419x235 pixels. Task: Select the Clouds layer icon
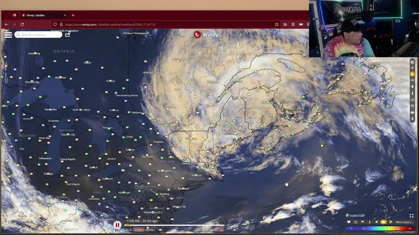[x=412, y=100]
